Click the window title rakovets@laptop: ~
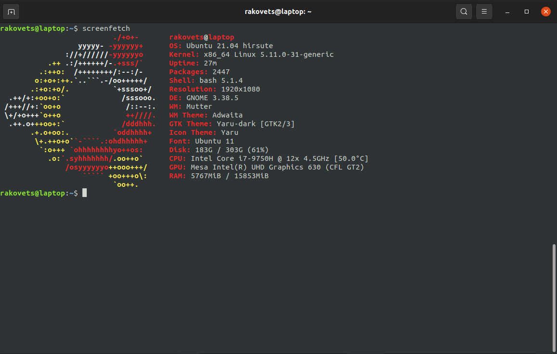This screenshot has width=557, height=354. [x=278, y=12]
